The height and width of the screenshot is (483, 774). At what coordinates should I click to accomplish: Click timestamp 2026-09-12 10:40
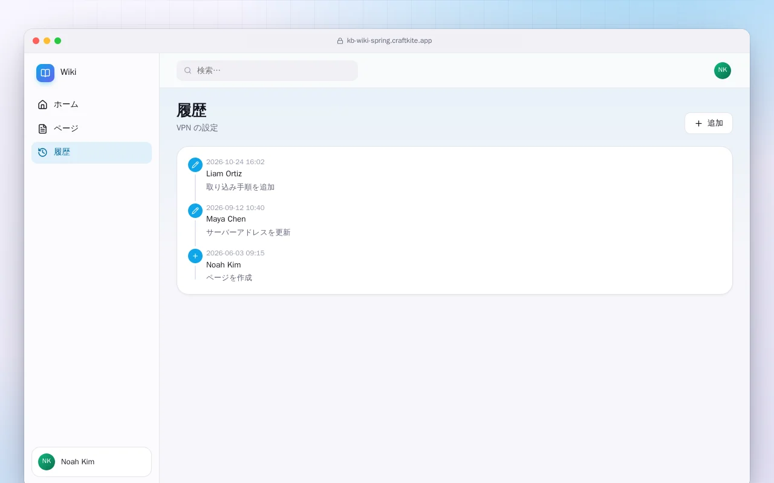(x=235, y=208)
